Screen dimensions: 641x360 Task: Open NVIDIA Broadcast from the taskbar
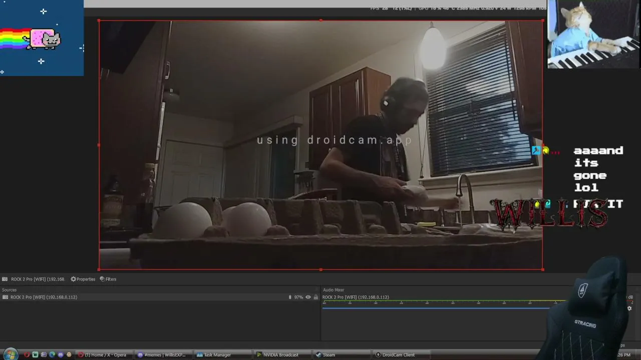281,355
